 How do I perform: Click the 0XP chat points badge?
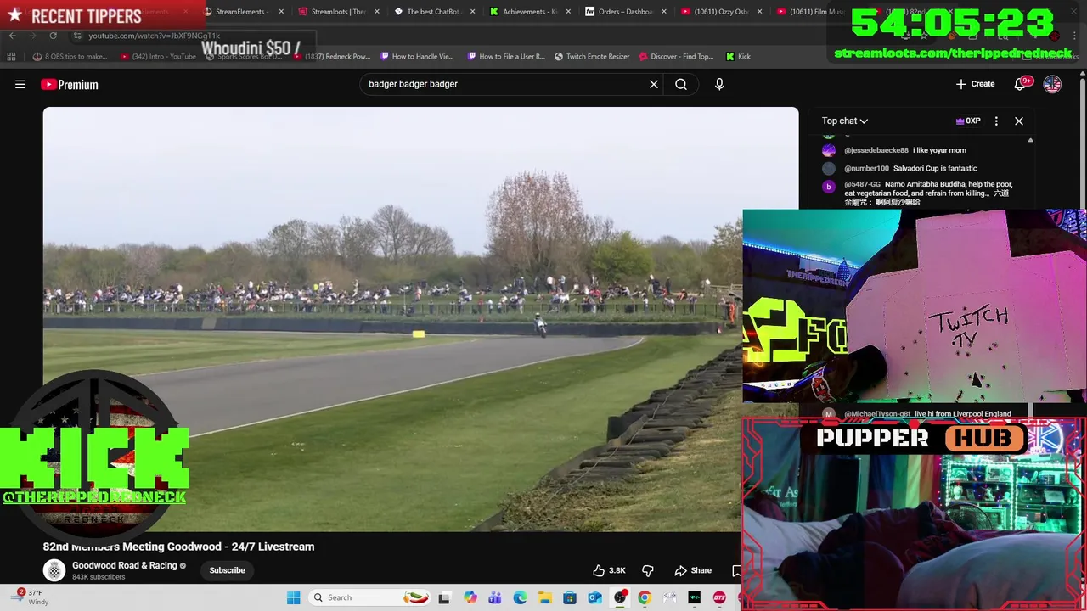[968, 121]
